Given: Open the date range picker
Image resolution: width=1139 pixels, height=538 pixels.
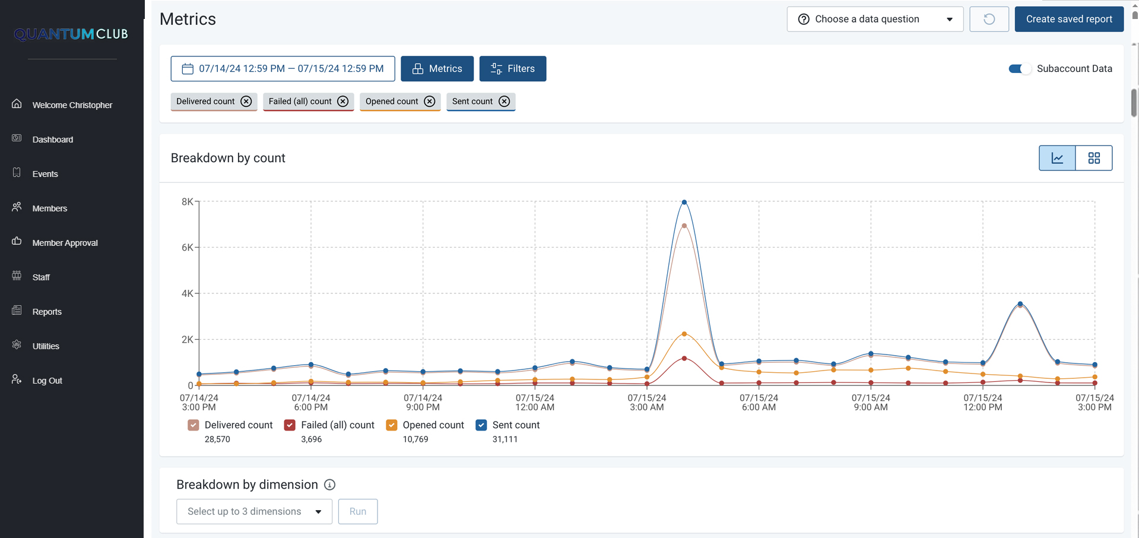Looking at the screenshot, I should [x=283, y=69].
